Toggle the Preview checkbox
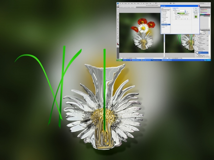Screen dimensions: 214x160 pyautogui.click(x=194, y=14)
